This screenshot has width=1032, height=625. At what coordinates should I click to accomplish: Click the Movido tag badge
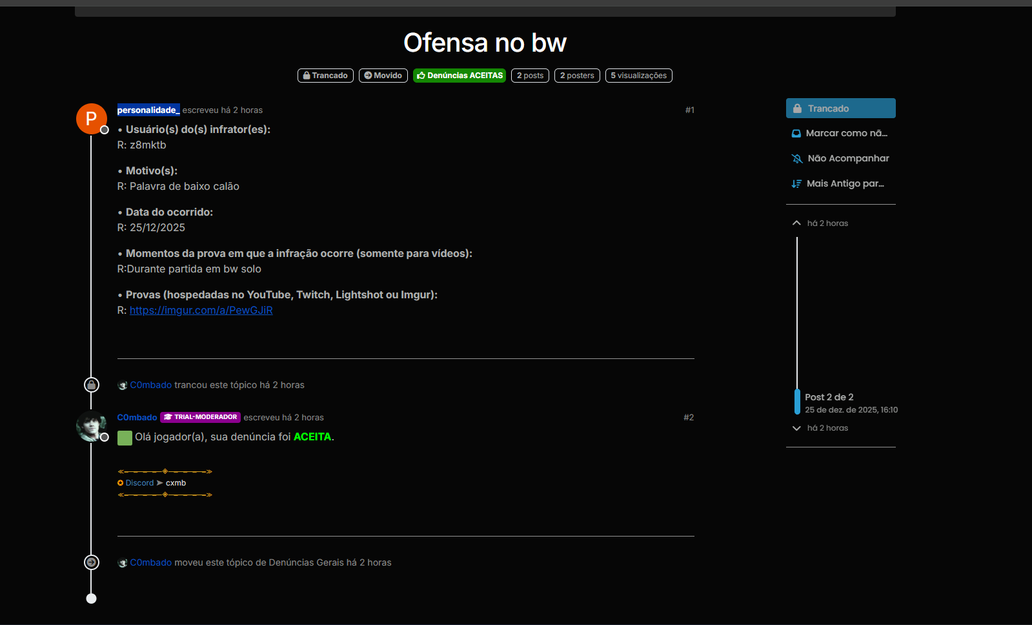tap(383, 76)
